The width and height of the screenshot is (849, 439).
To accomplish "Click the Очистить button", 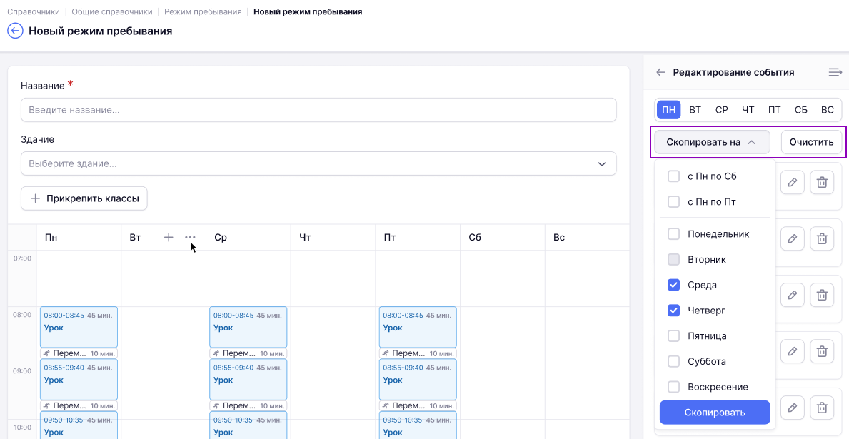I will tap(812, 142).
